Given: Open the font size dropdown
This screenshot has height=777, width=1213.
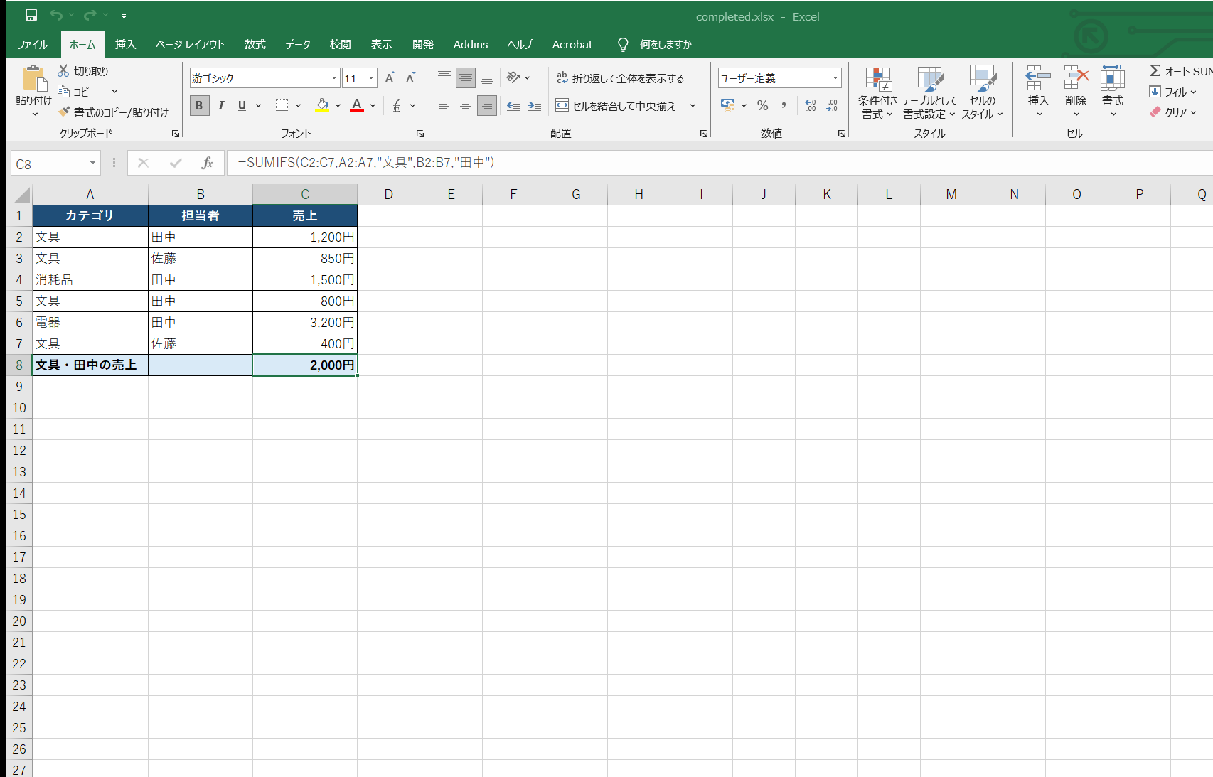Looking at the screenshot, I should coord(371,78).
